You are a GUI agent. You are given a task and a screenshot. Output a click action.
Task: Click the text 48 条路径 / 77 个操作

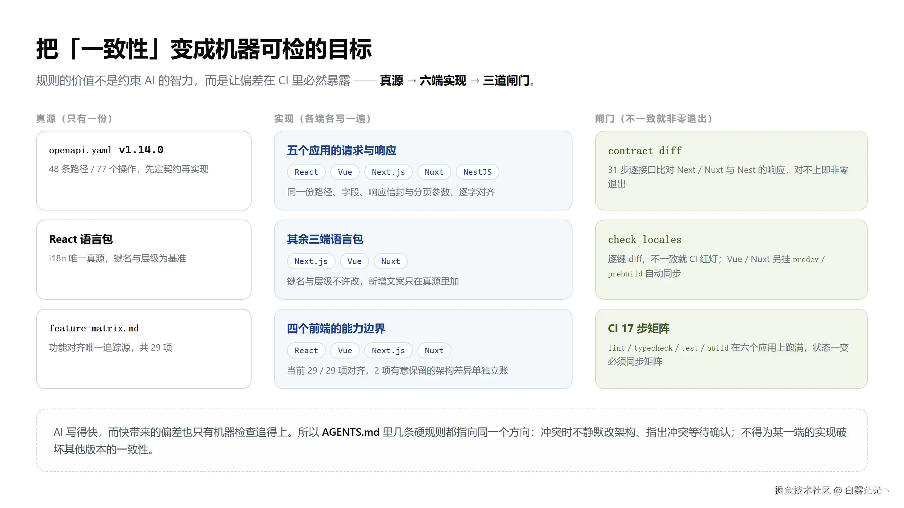click(x=93, y=169)
